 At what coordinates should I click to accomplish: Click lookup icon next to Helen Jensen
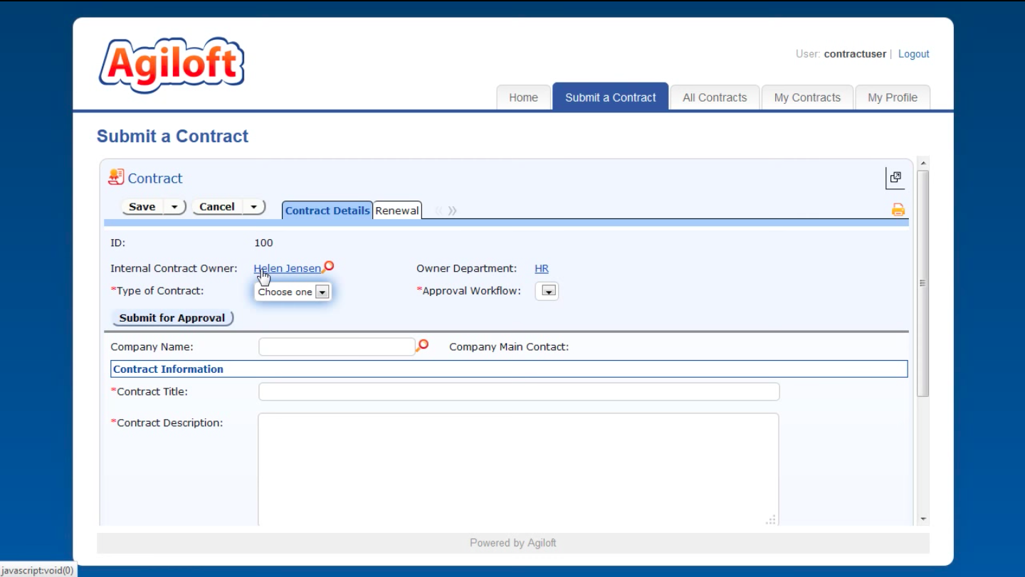click(x=328, y=267)
